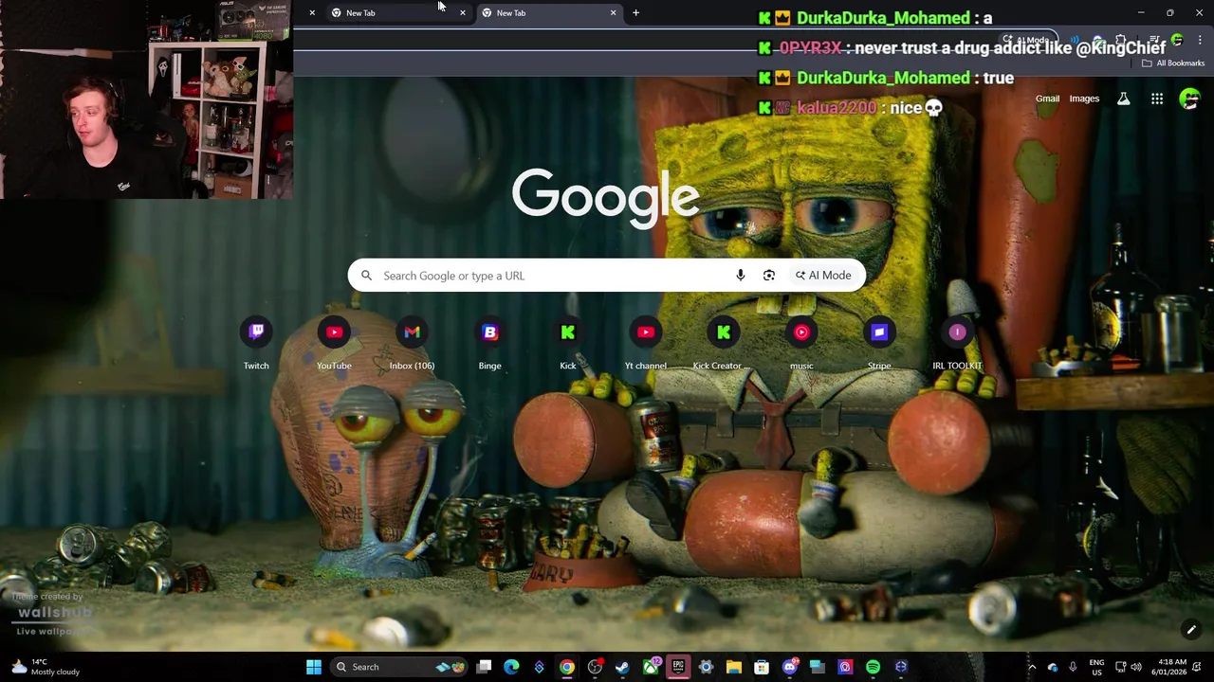Open the All Bookmarks folder
This screenshot has width=1214, height=682.
point(1173,63)
